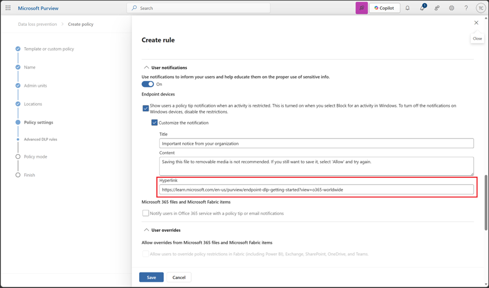Open the notifications bell icon
The width and height of the screenshot is (489, 288).
tap(407, 8)
